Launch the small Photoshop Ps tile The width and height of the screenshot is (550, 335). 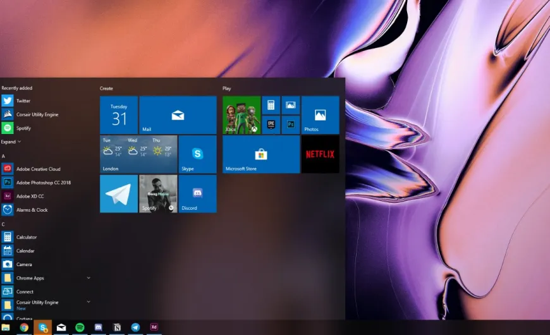(x=290, y=125)
